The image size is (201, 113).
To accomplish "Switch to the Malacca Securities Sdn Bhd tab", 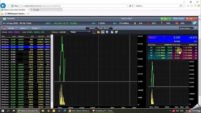I will (14, 10).
